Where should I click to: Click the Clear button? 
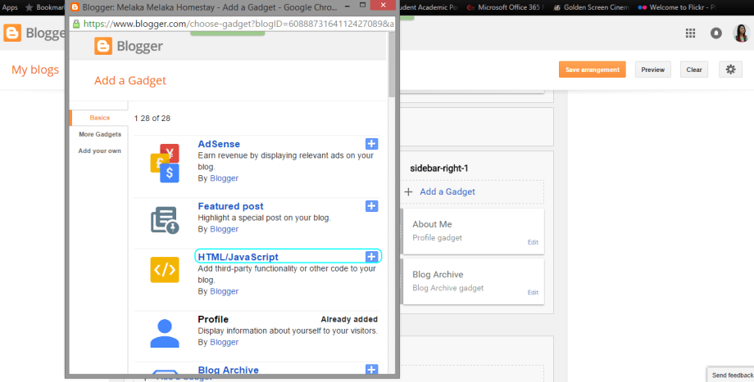tap(694, 70)
